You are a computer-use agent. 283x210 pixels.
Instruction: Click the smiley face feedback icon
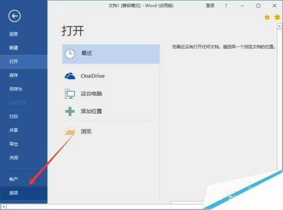[267, 18]
